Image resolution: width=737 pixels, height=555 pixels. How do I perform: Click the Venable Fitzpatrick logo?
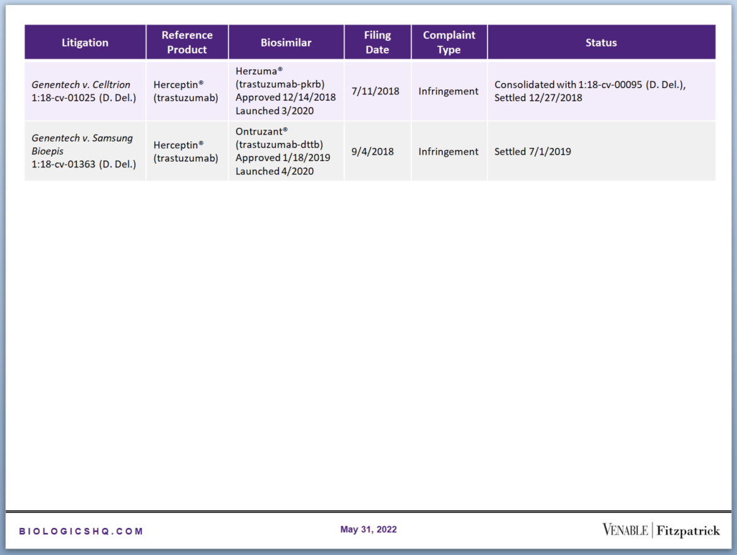pyautogui.click(x=661, y=530)
